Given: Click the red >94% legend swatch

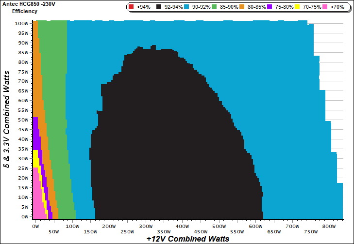Looking at the screenshot, I should 131,7.
